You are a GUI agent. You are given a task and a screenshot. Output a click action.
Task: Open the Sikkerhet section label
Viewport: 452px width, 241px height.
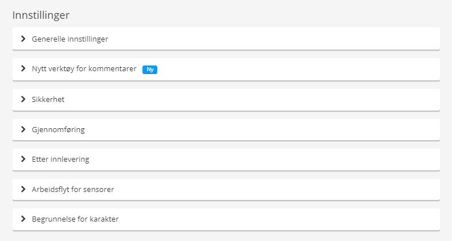pyautogui.click(x=48, y=100)
